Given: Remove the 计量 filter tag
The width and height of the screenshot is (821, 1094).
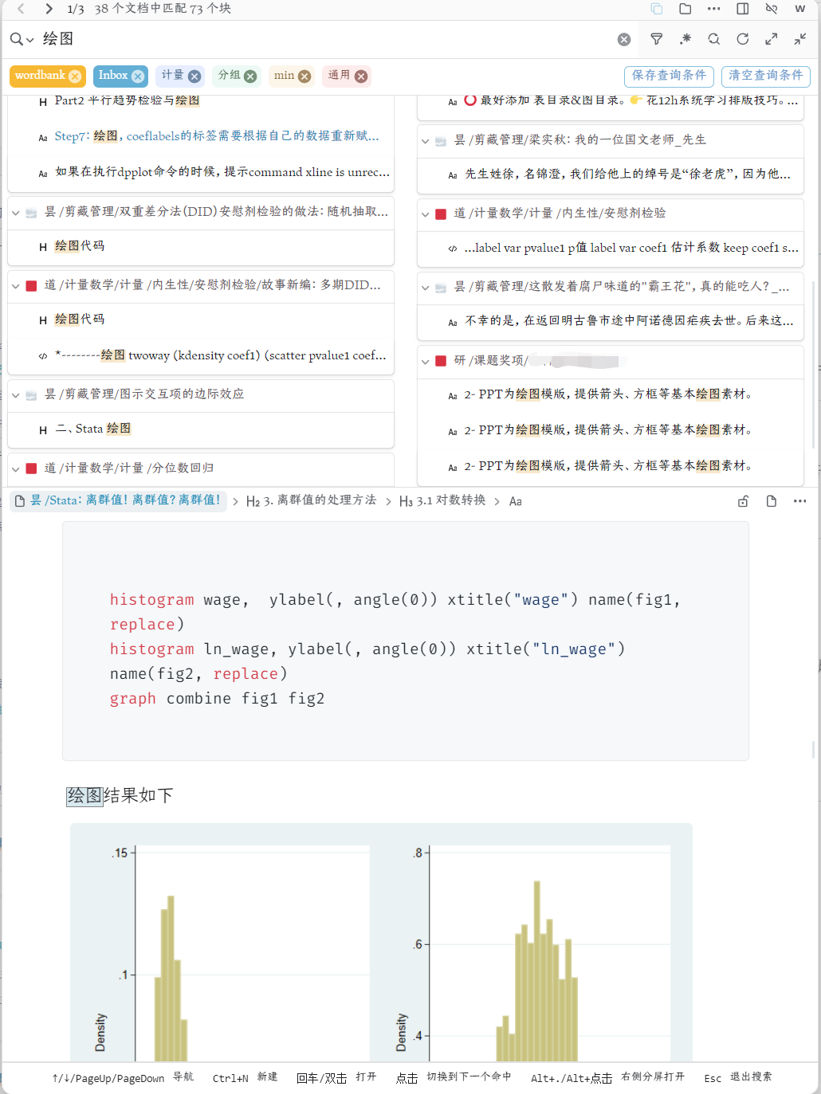Looking at the screenshot, I should (194, 76).
